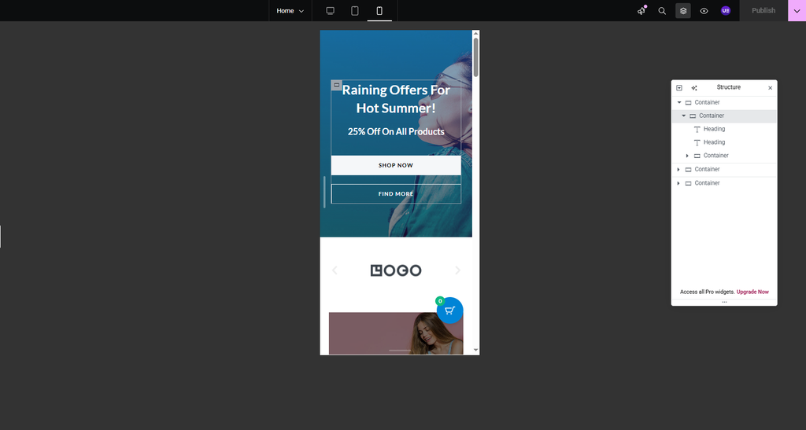
Task: Switch to desktop device preview
Action: [x=330, y=11]
